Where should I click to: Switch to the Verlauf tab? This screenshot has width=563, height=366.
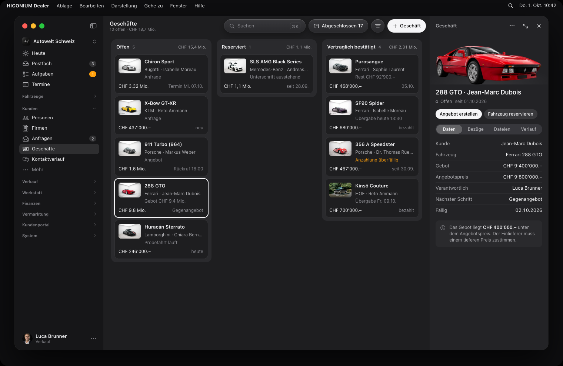529,129
